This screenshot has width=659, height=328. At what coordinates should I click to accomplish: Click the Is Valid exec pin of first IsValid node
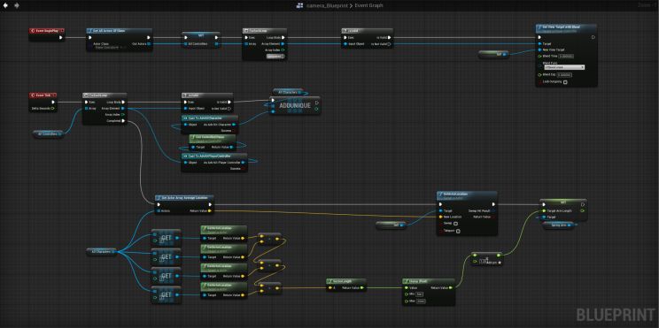pyautogui.click(x=389, y=37)
